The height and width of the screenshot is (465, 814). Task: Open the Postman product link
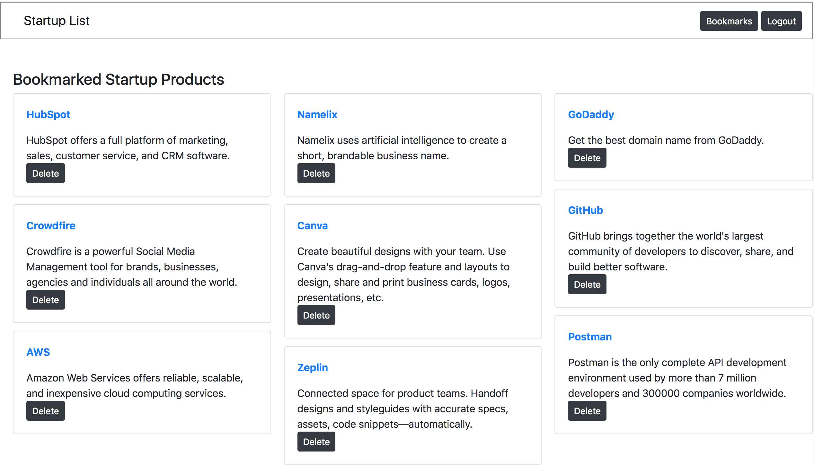coord(590,337)
